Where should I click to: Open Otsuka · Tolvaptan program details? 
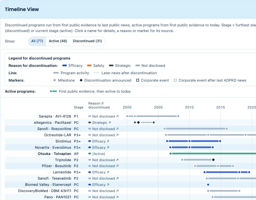[55, 154]
